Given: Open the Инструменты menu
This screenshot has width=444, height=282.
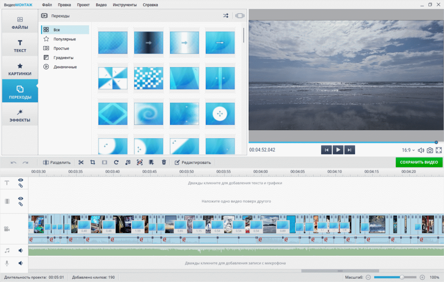Looking at the screenshot, I should (124, 5).
